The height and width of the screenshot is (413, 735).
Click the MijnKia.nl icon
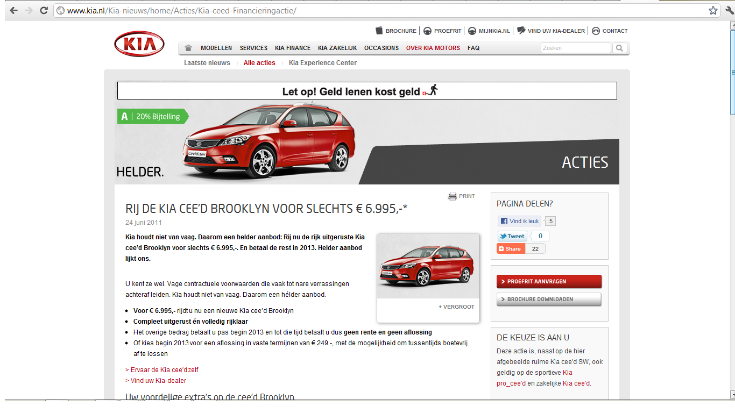pos(472,31)
